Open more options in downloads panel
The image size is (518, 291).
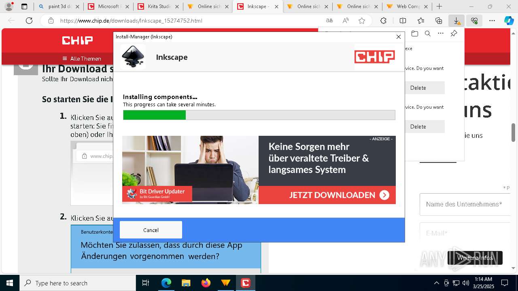441,34
